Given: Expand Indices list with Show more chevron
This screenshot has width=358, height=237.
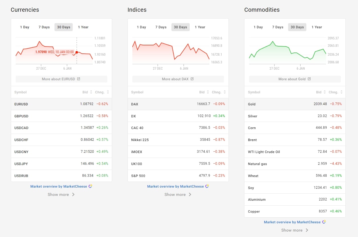Looking at the screenshot, I should pos(190,194).
